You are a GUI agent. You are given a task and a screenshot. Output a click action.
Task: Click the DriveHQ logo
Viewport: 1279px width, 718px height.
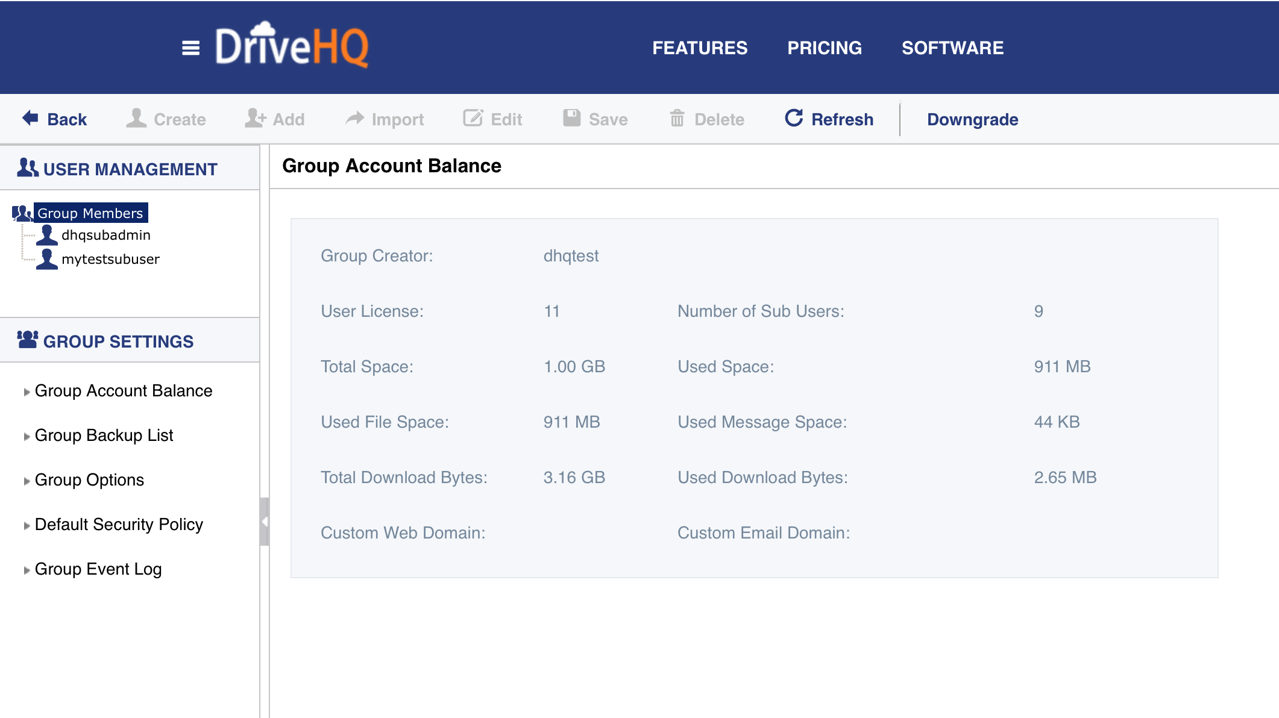pyautogui.click(x=292, y=46)
